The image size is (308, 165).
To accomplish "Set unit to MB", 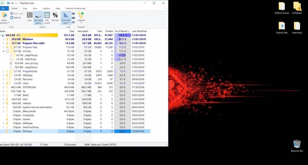I will tap(73, 18).
